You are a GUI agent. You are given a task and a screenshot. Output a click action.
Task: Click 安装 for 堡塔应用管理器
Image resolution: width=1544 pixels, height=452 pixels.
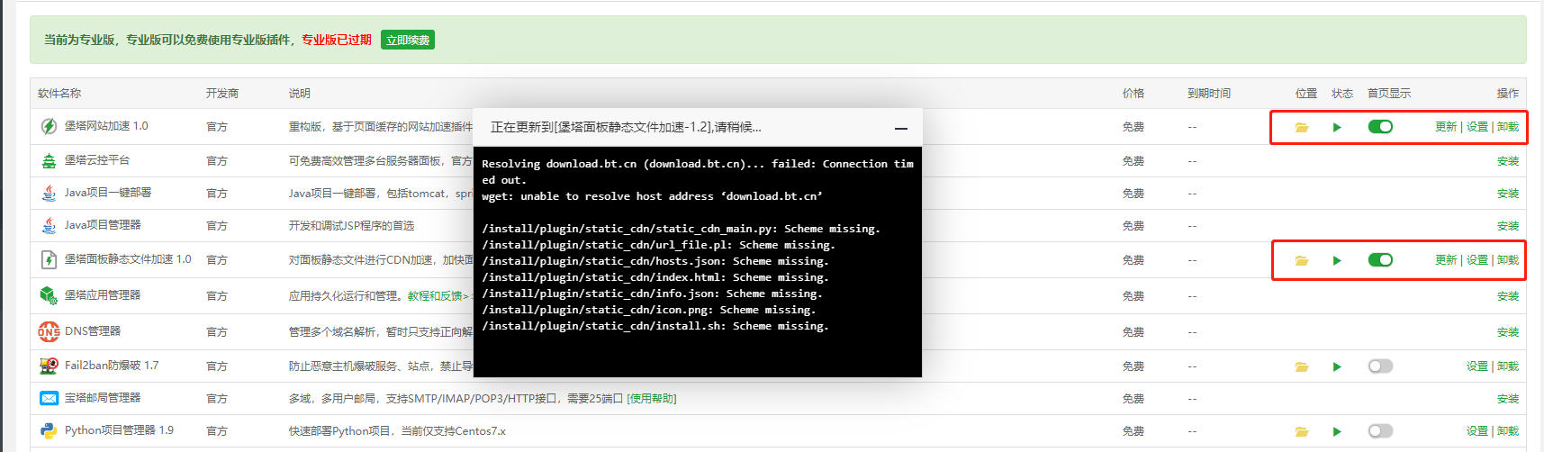point(1508,296)
